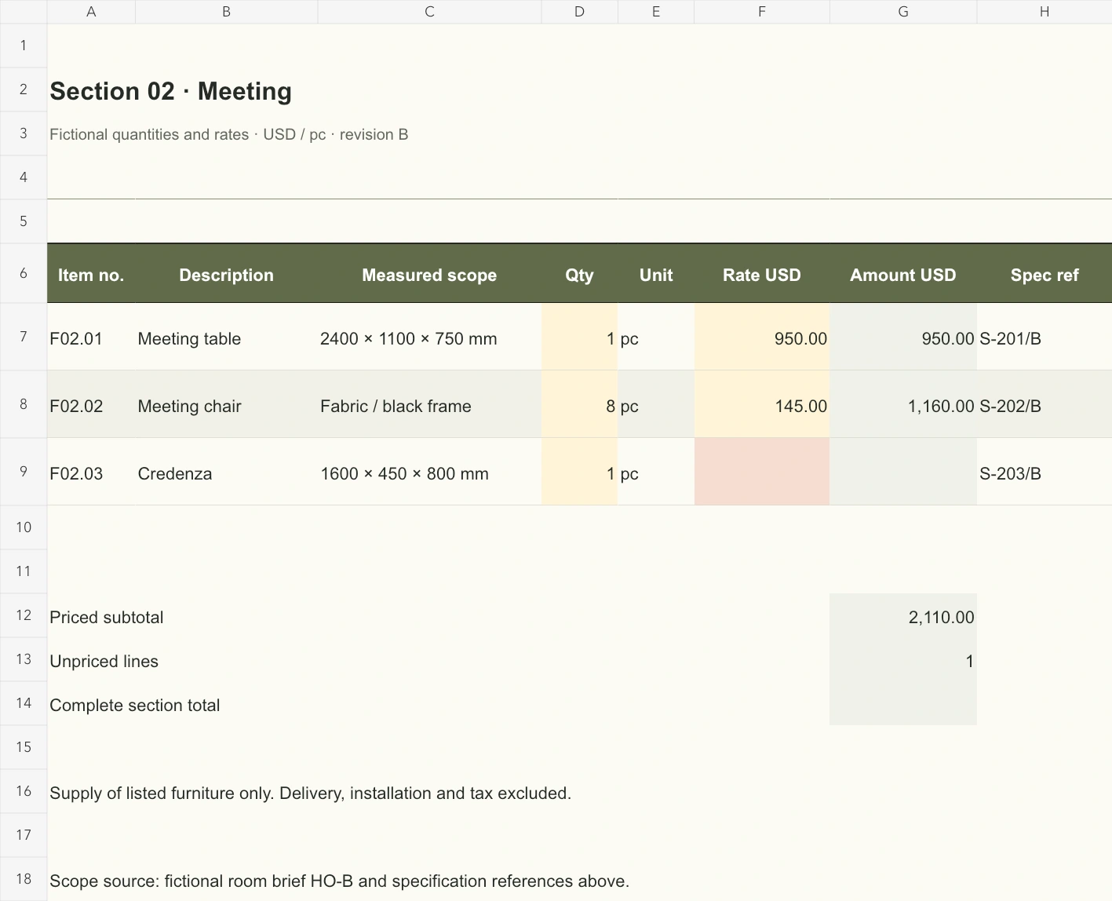Select cell containing F02.03
This screenshot has height=901, width=1112.
coord(91,472)
